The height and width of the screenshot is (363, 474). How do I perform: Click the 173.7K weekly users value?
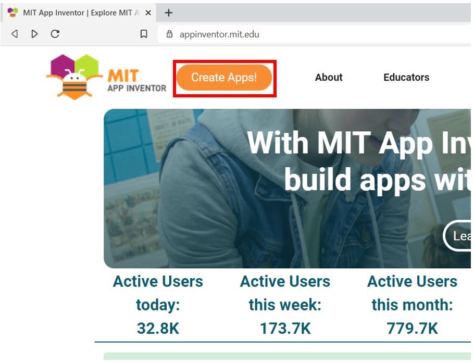(x=285, y=328)
